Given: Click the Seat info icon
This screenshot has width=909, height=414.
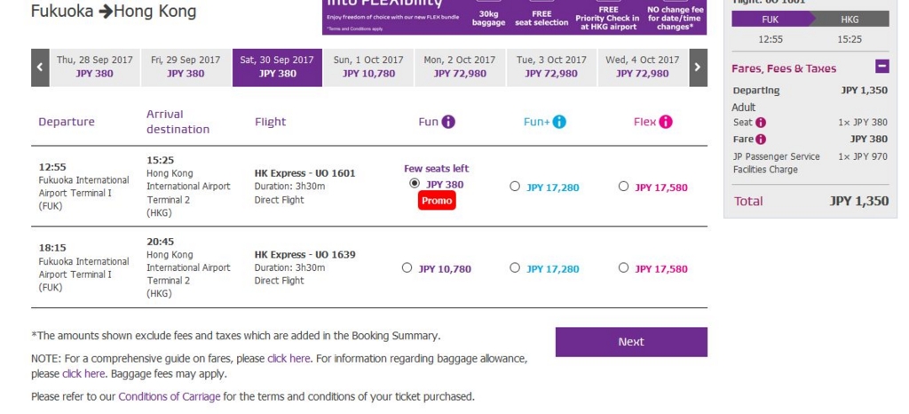Looking at the screenshot, I should click(x=761, y=123).
